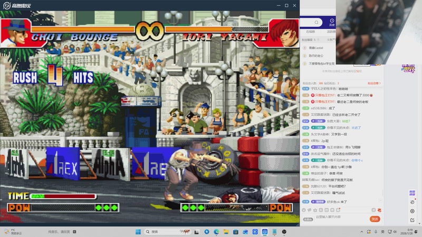Click the 世界 colorful logo badge
Screen dimensions: 422x237
[408, 68]
